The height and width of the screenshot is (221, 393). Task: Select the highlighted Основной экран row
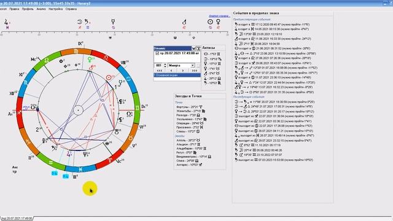tap(177, 75)
